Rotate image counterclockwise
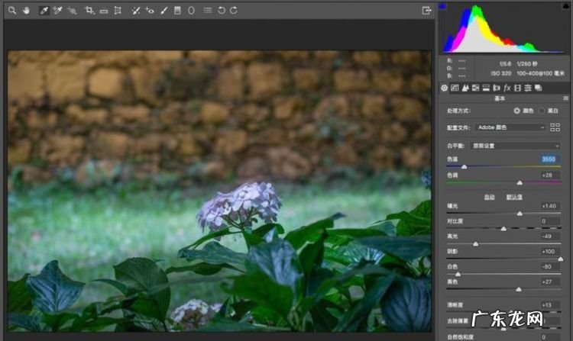This screenshot has width=573, height=341. click(x=221, y=10)
